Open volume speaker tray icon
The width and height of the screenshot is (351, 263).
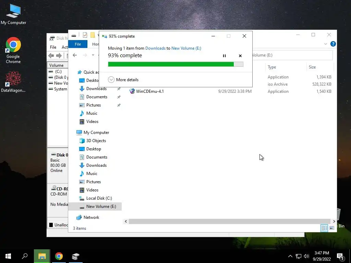click(x=306, y=256)
